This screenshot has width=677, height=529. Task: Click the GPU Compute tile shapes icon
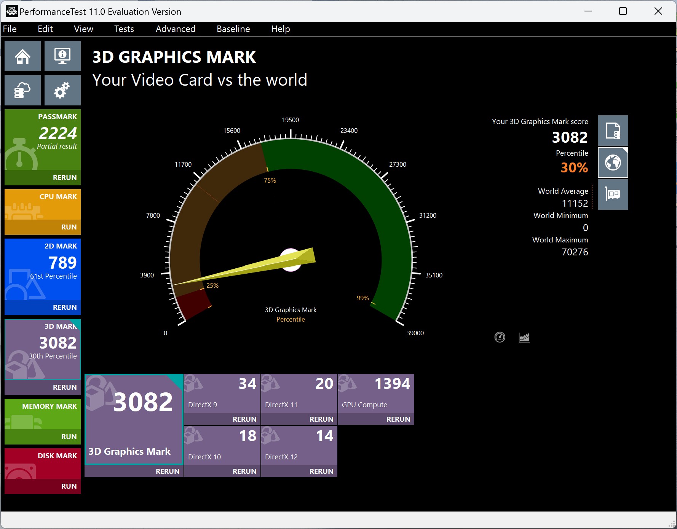(x=347, y=383)
